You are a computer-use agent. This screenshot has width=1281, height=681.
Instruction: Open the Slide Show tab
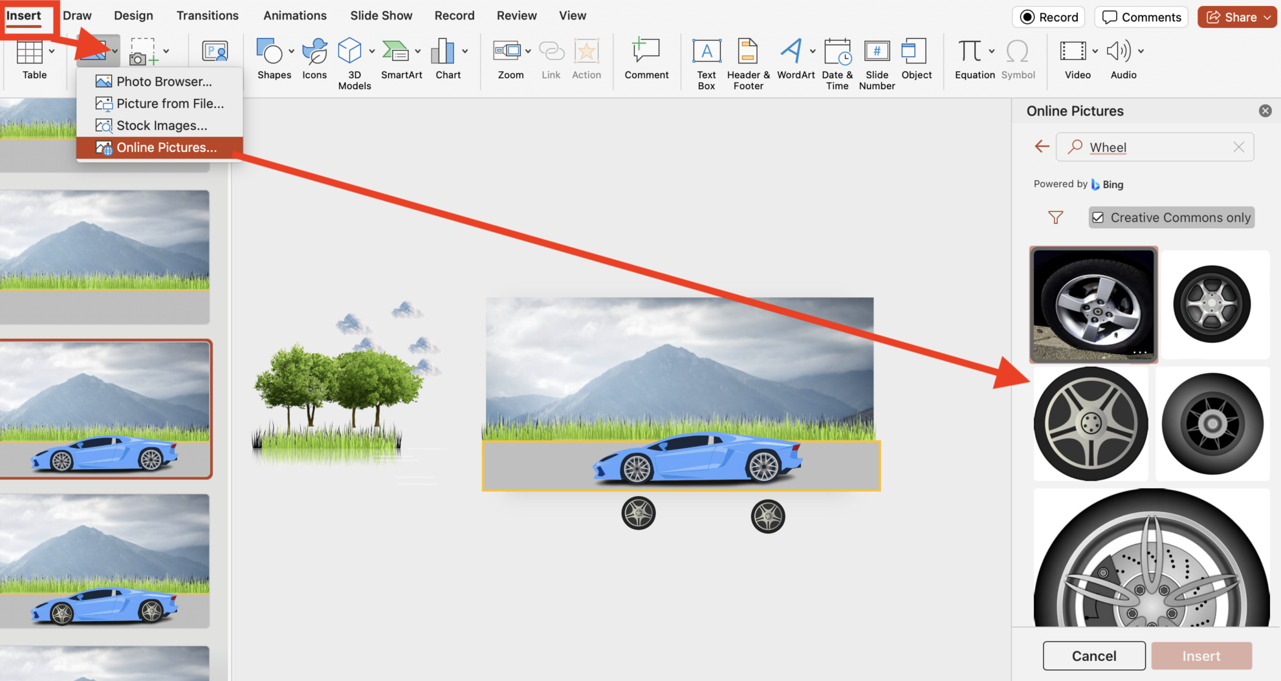click(x=381, y=16)
